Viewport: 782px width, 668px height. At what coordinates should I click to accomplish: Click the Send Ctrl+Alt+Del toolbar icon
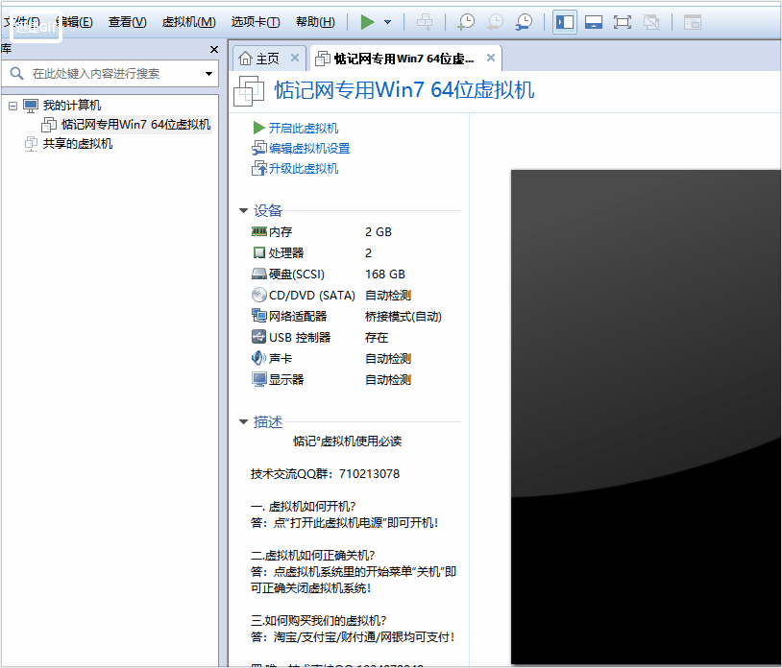[425, 22]
